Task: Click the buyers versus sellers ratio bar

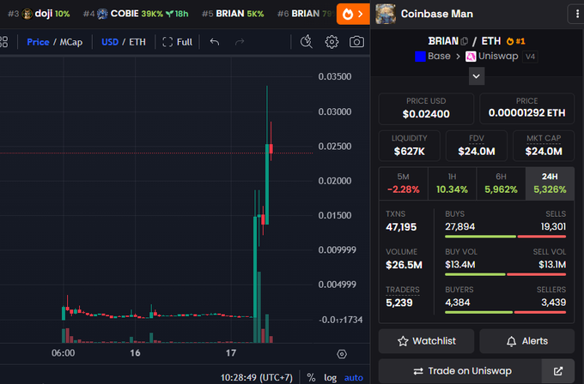Action: coord(505,312)
